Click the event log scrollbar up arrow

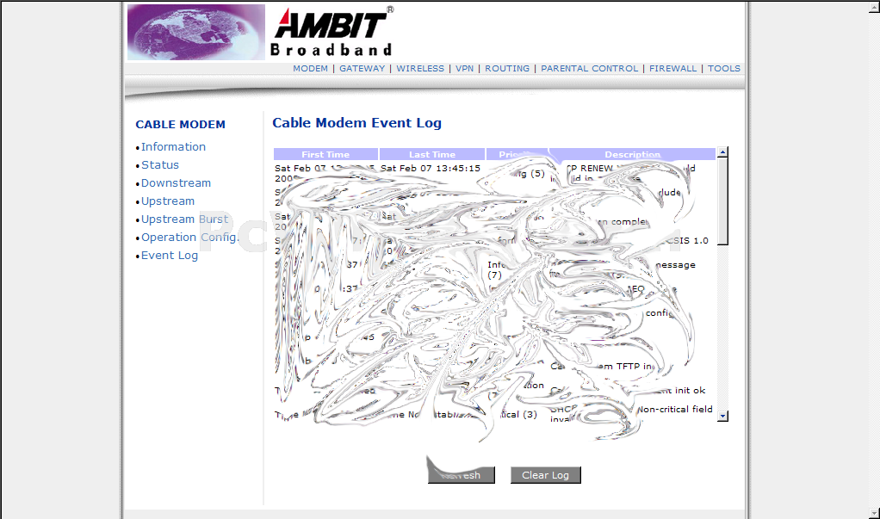(722, 153)
